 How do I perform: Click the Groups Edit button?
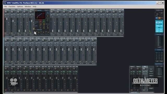coord(157,61)
